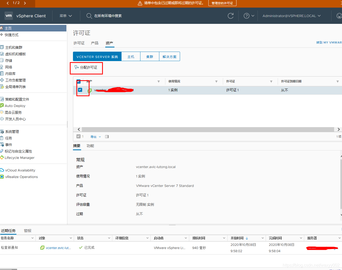This screenshot has height=270, width=342.
Task: Click the Tasks (任务) icon
Action: coord(2,138)
